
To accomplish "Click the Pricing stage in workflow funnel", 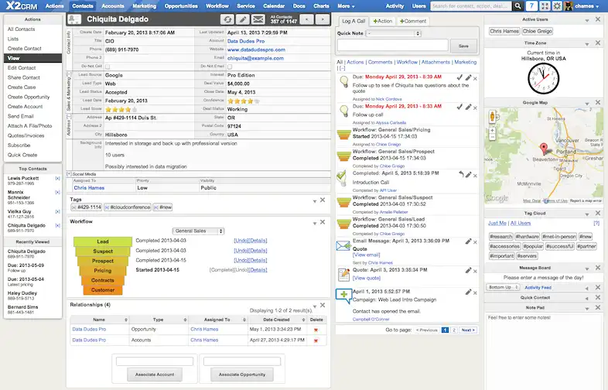I will tap(103, 271).
